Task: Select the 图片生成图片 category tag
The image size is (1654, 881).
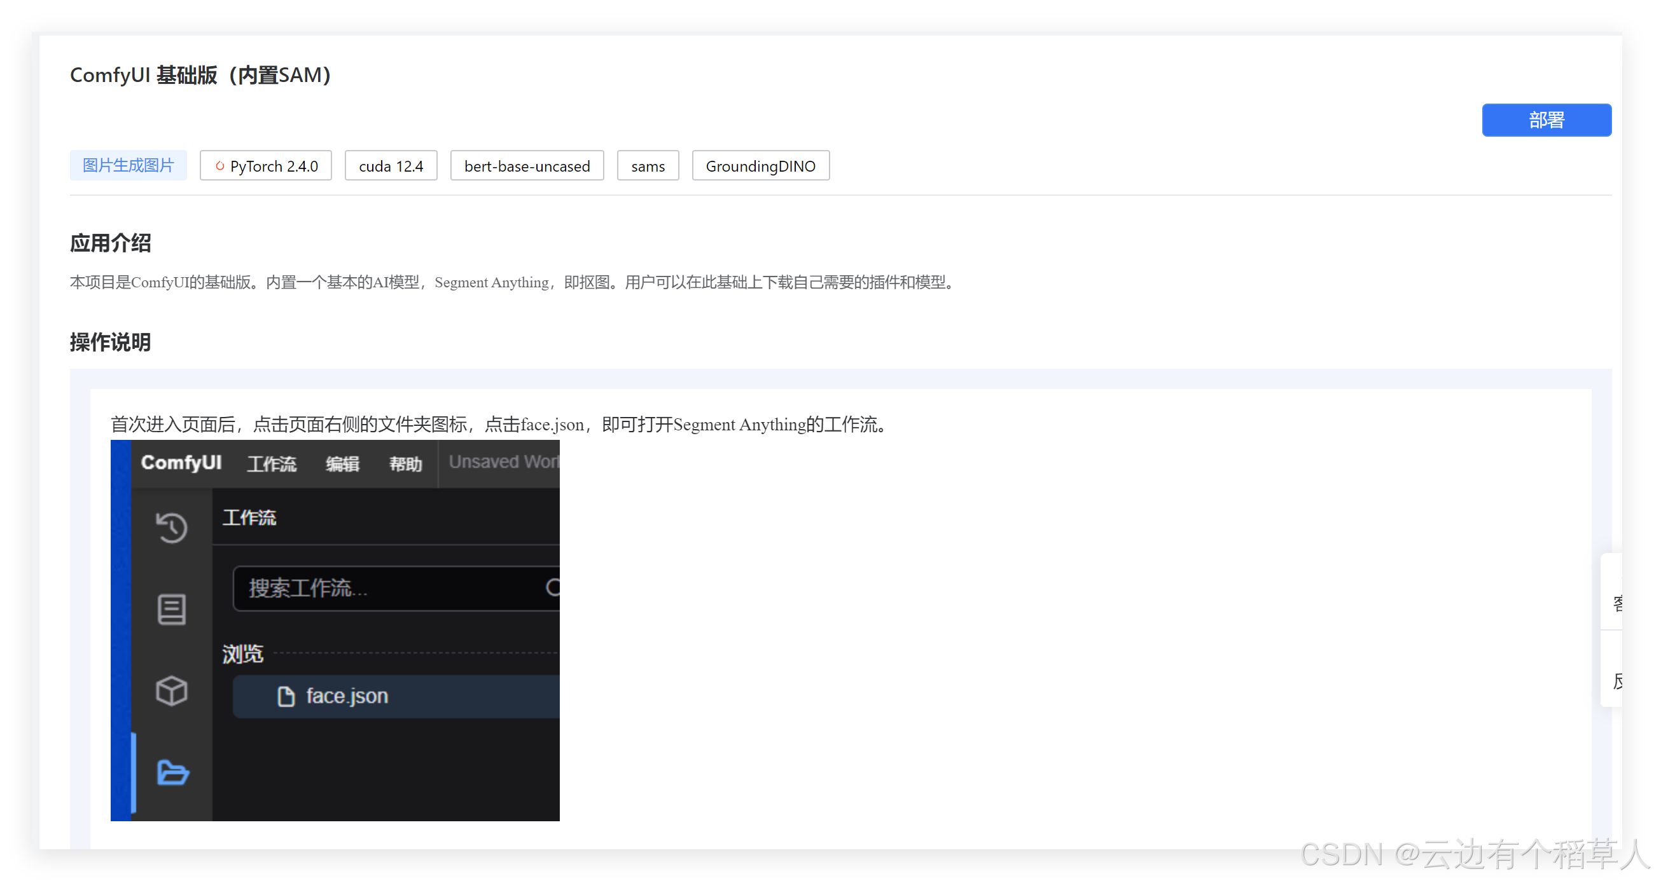Action: point(128,165)
